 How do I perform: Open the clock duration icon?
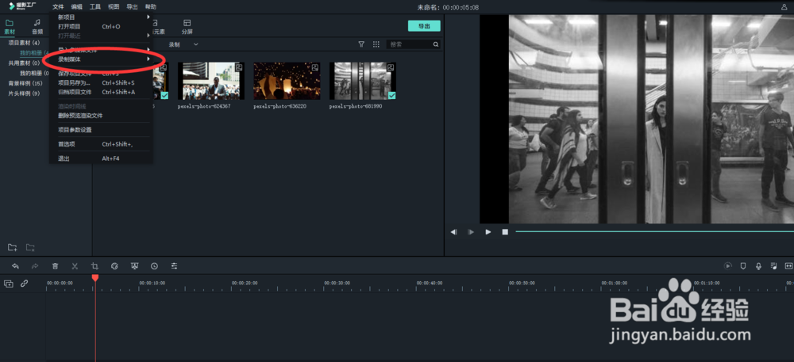(x=154, y=266)
